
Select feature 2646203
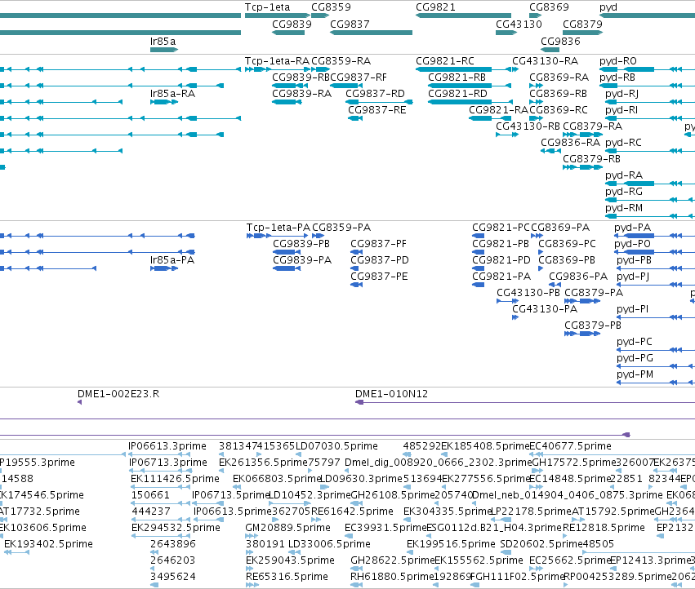pos(173,560)
